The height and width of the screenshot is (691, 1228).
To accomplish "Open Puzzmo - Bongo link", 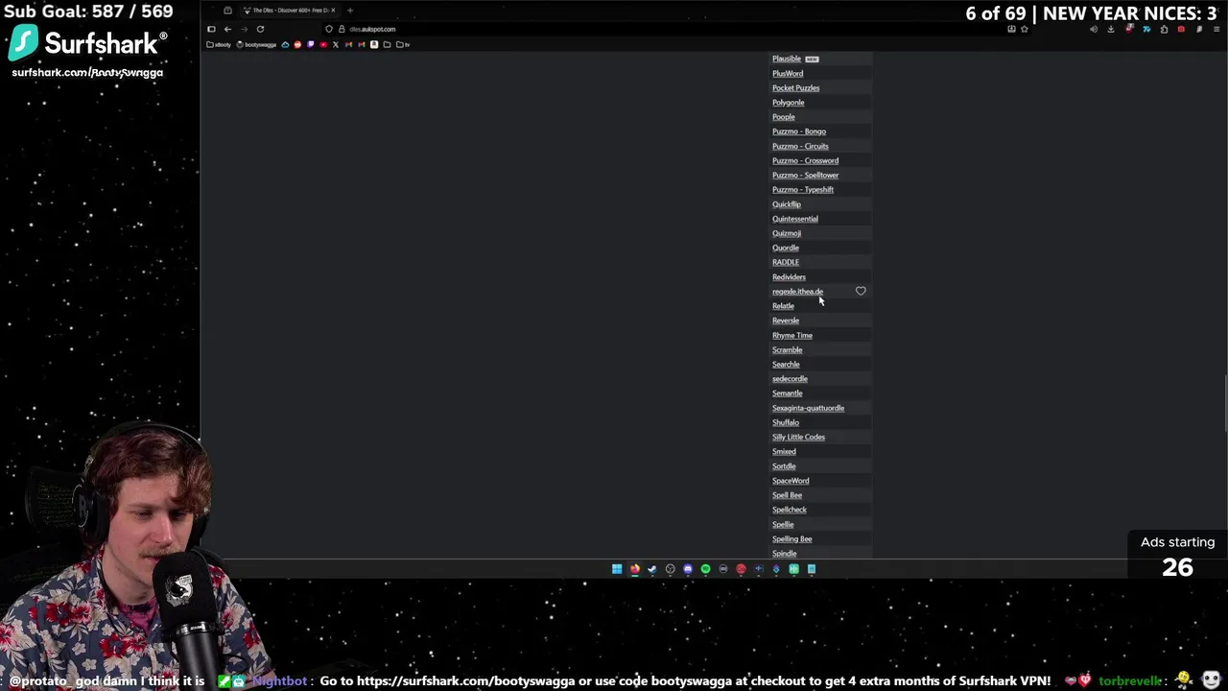I will (x=798, y=131).
